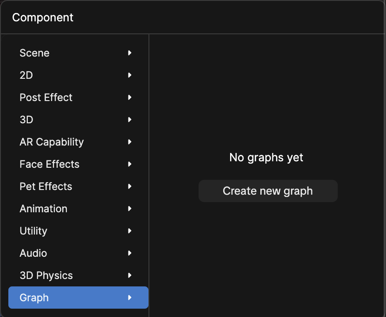The height and width of the screenshot is (317, 386).
Task: Open the Scene component category
Action: (x=78, y=53)
